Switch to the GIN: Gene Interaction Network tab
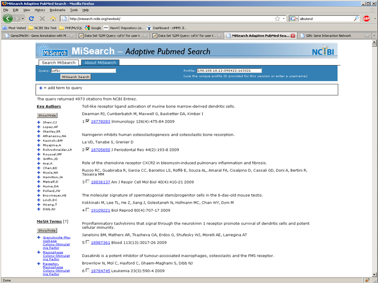Image resolution: width=378 pixels, height=283 pixels. 334,36
